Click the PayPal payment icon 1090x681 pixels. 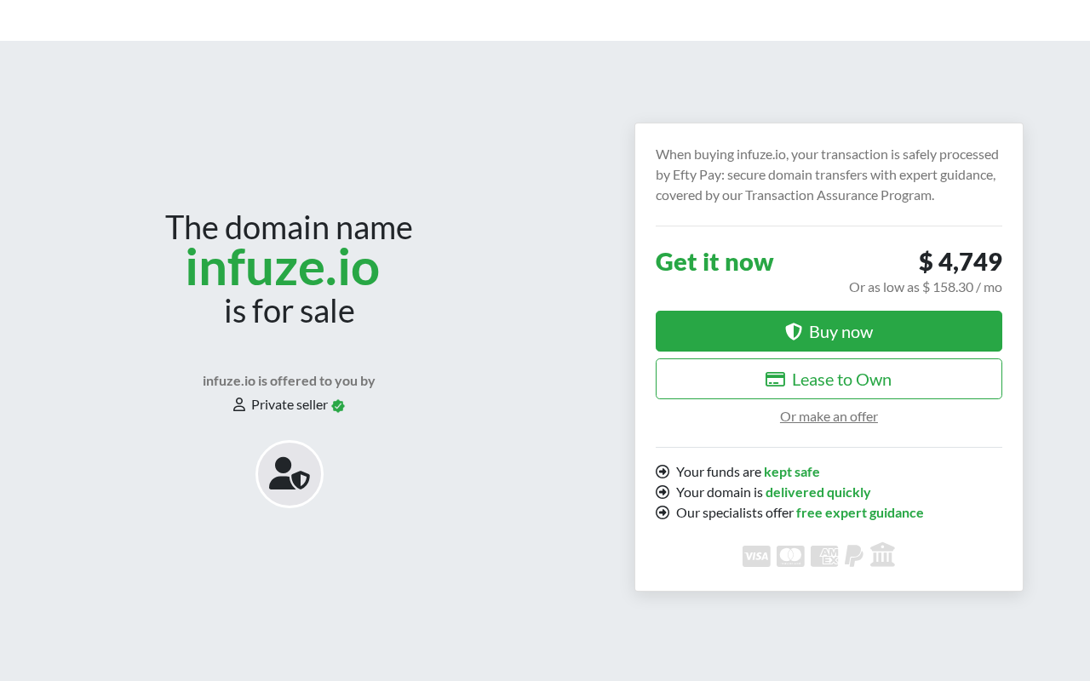click(x=853, y=556)
